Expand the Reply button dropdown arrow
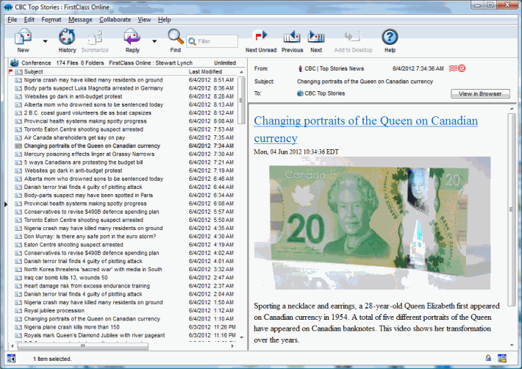 click(154, 41)
